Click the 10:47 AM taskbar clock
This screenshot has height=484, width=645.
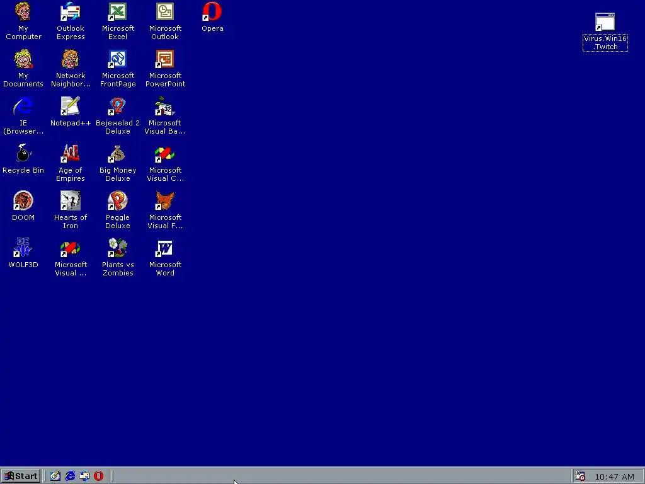tap(615, 476)
